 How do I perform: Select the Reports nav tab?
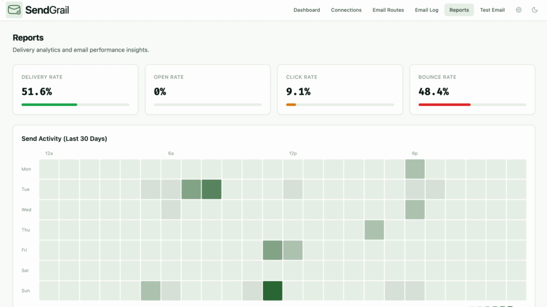tap(459, 10)
